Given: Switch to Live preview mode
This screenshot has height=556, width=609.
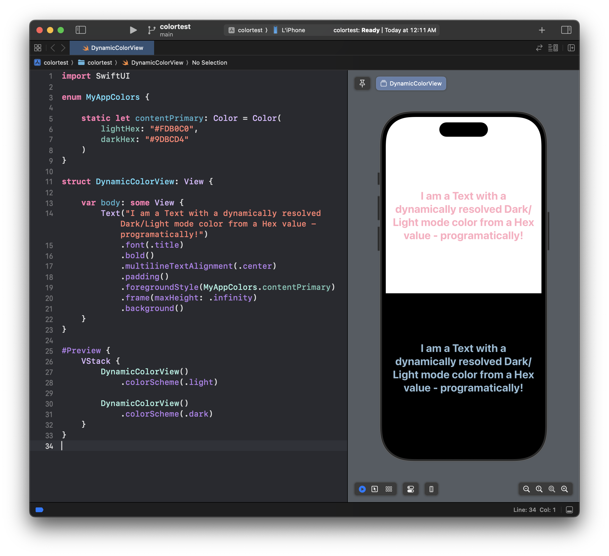Looking at the screenshot, I should (362, 489).
